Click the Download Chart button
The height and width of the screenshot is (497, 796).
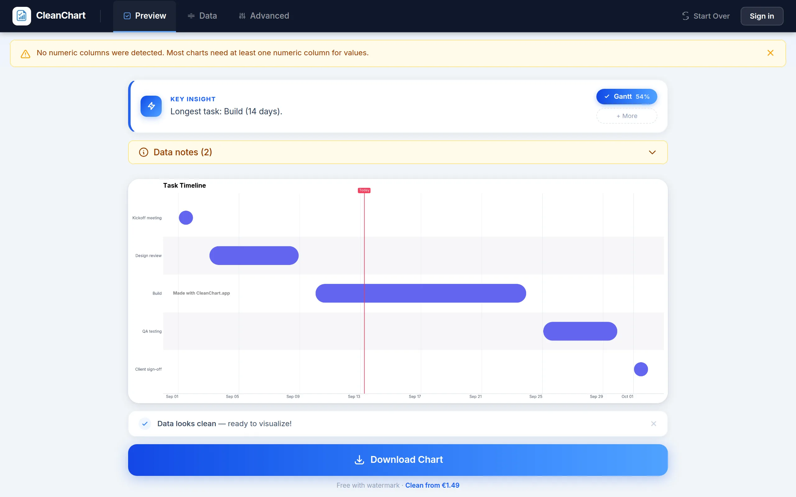click(398, 460)
